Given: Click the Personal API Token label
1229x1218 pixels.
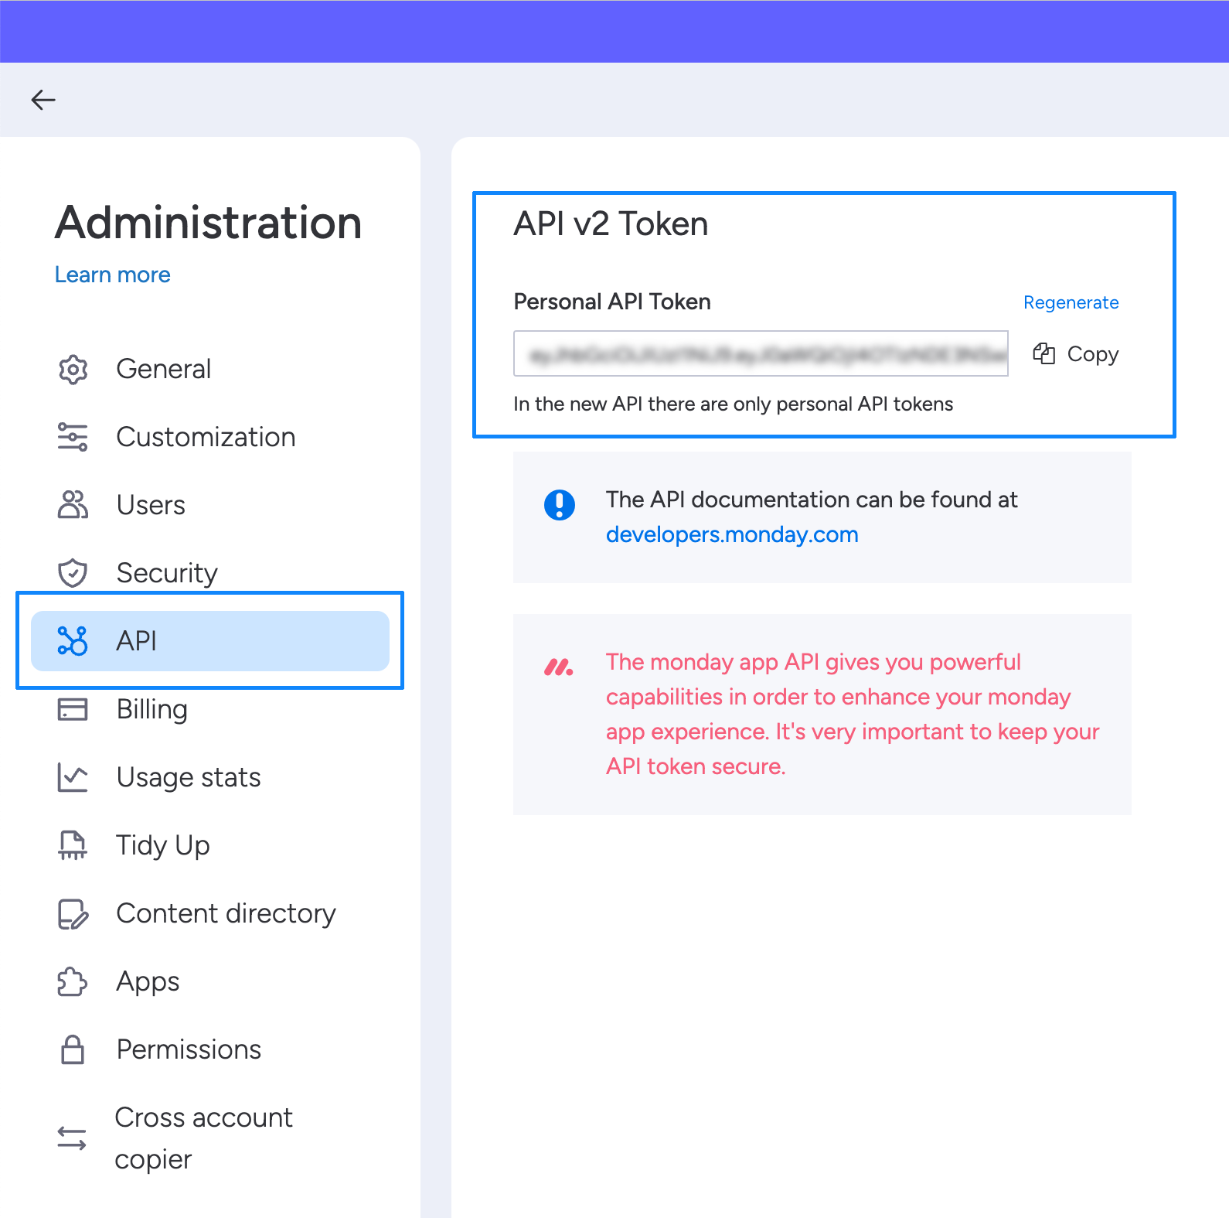Looking at the screenshot, I should (612, 302).
